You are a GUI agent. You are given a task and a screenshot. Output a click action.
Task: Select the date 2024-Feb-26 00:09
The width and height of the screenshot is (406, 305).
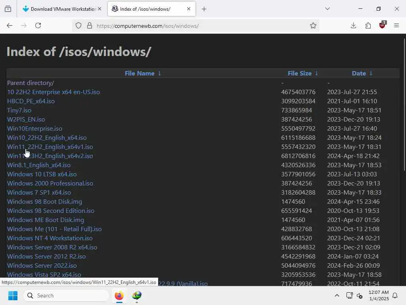(353, 266)
